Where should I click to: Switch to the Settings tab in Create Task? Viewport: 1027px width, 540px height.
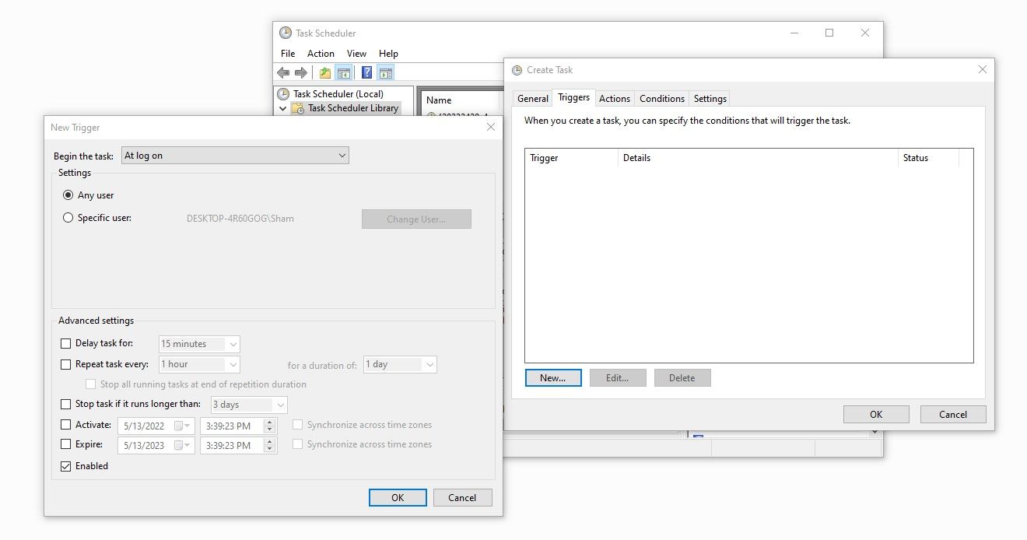point(710,99)
